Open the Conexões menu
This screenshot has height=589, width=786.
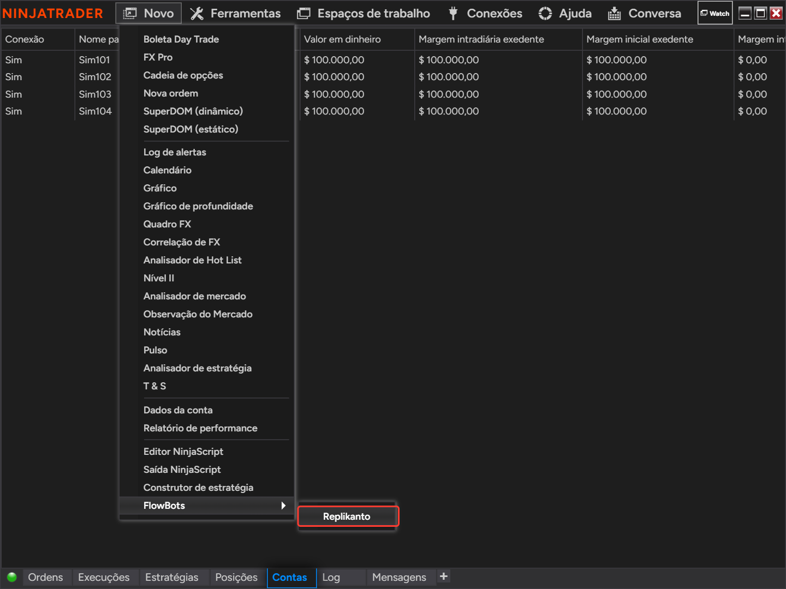485,14
